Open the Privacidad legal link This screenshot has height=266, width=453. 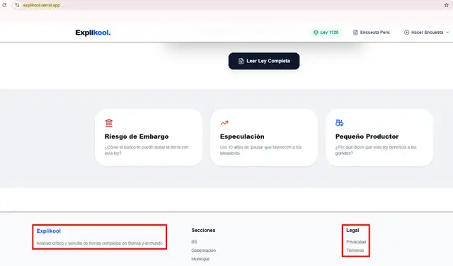pyautogui.click(x=356, y=242)
